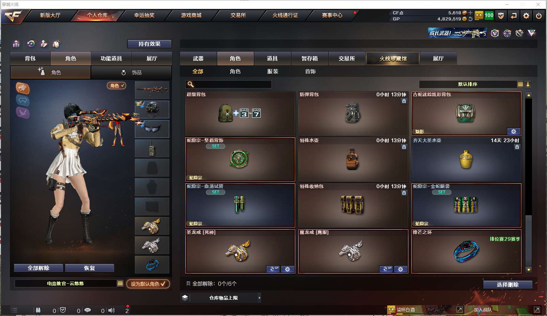
Task: Open the character list dropdown beside 电竞教官-云悠悠
Action: [120, 283]
